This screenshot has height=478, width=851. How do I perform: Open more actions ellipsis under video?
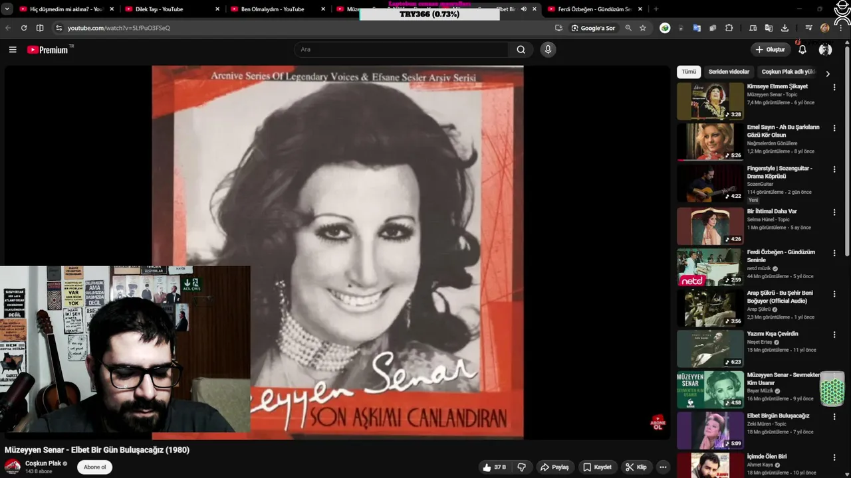pos(663,467)
